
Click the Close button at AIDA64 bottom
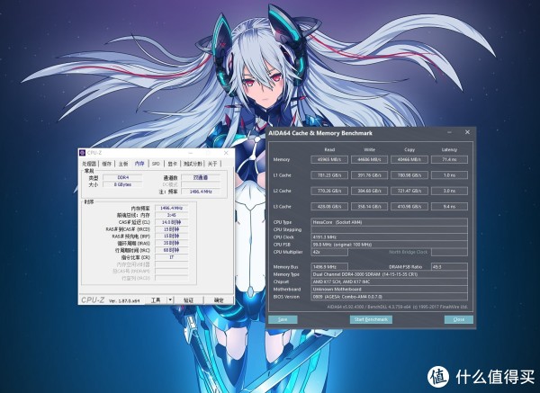click(x=459, y=319)
